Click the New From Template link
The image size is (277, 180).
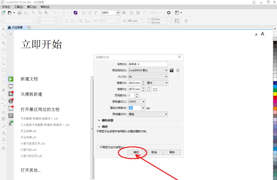32,94
